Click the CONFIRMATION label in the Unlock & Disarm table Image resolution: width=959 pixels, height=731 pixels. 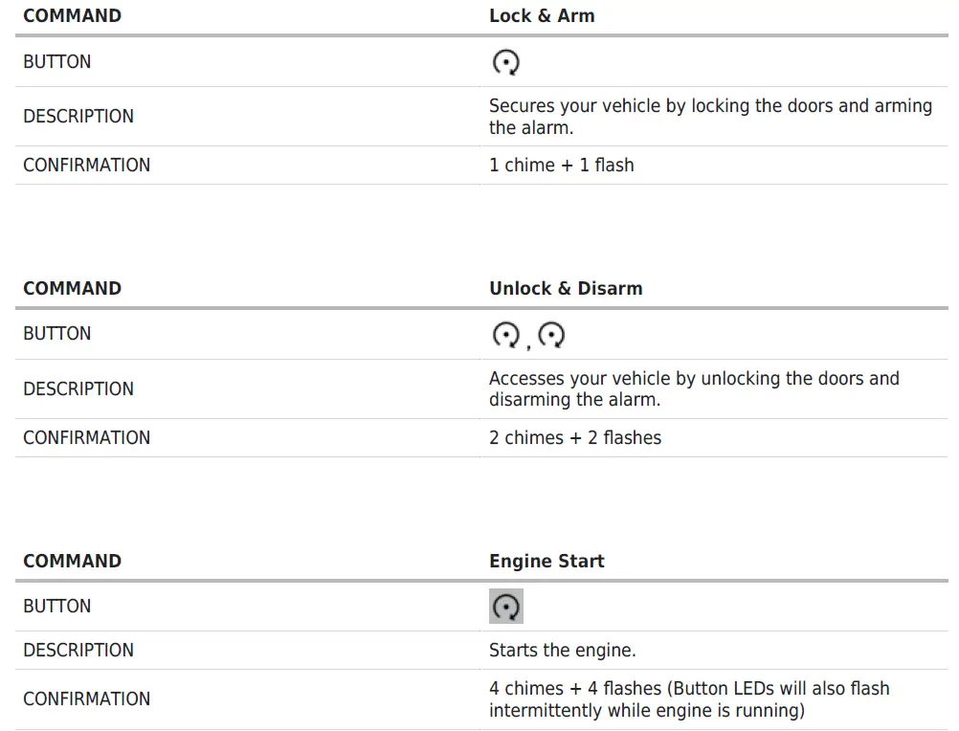tap(86, 438)
